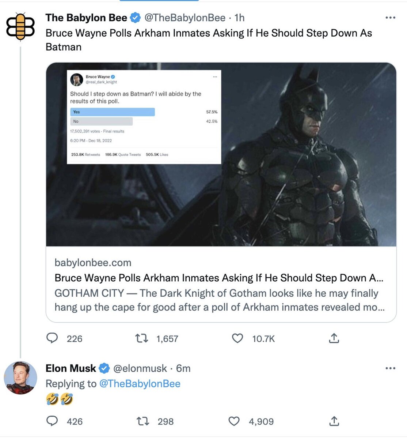The height and width of the screenshot is (439, 407).
Task: Retweet The Babylon Bee tweet
Action: (142, 338)
